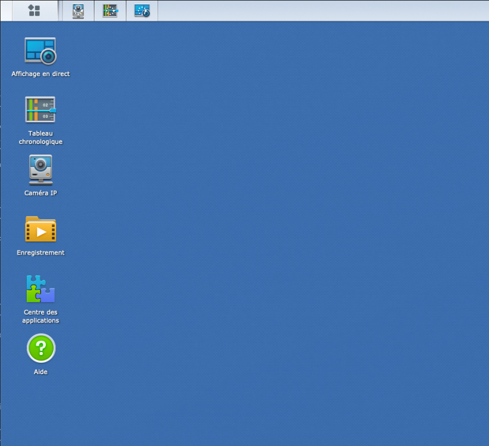Open the Aide help icon

(41, 348)
